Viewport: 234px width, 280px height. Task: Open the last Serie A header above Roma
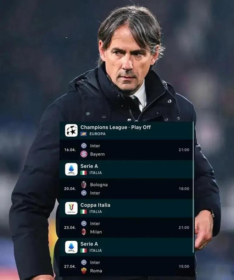(126, 247)
